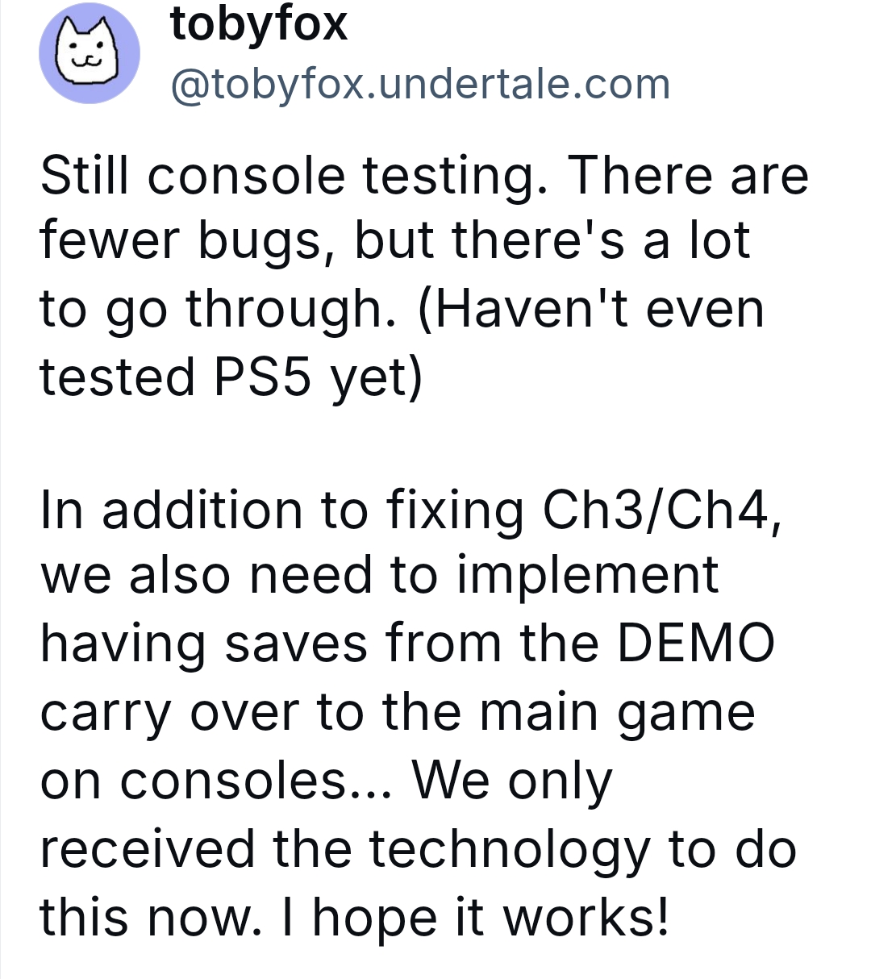Click the line 'received the technology to do'
The width and height of the screenshot is (871, 979).
418,848
